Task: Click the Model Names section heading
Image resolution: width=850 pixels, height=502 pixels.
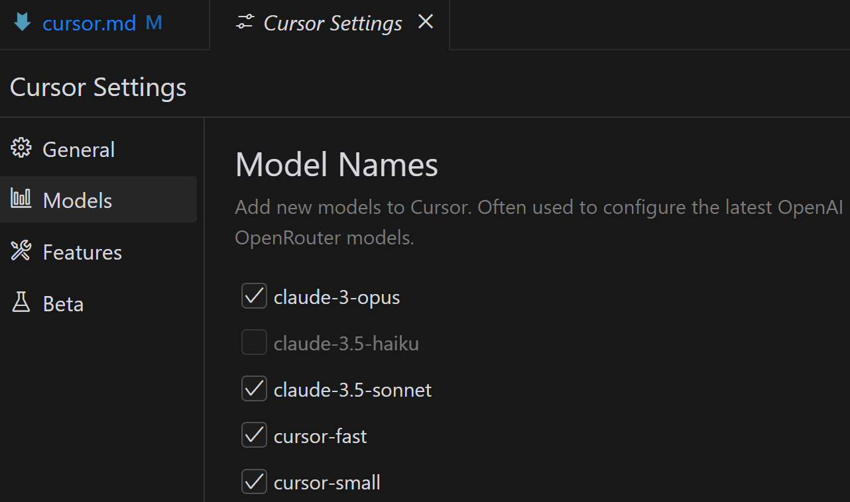Action: point(336,164)
